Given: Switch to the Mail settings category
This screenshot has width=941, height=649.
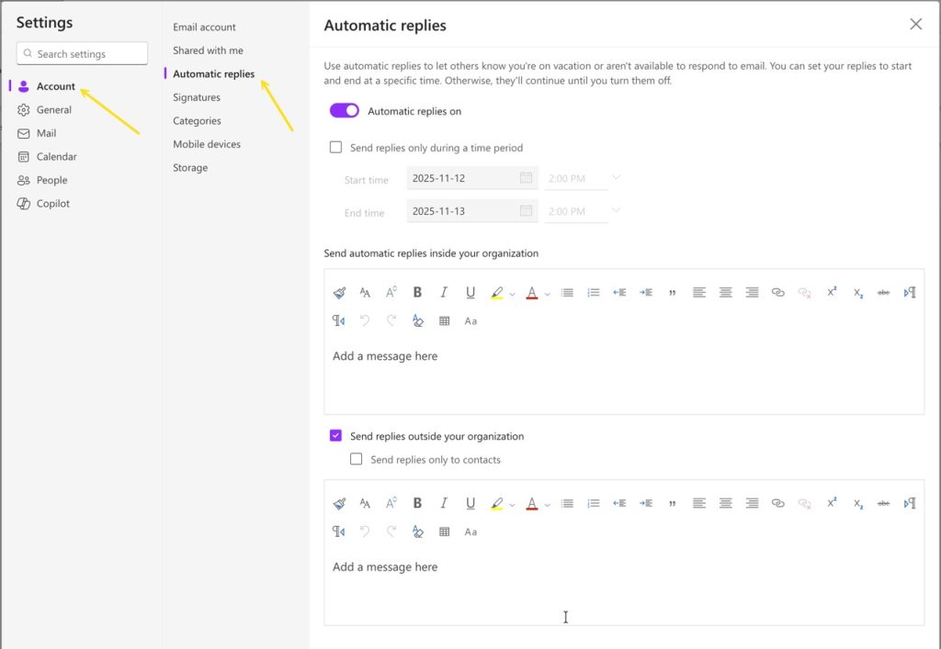Looking at the screenshot, I should pos(46,133).
